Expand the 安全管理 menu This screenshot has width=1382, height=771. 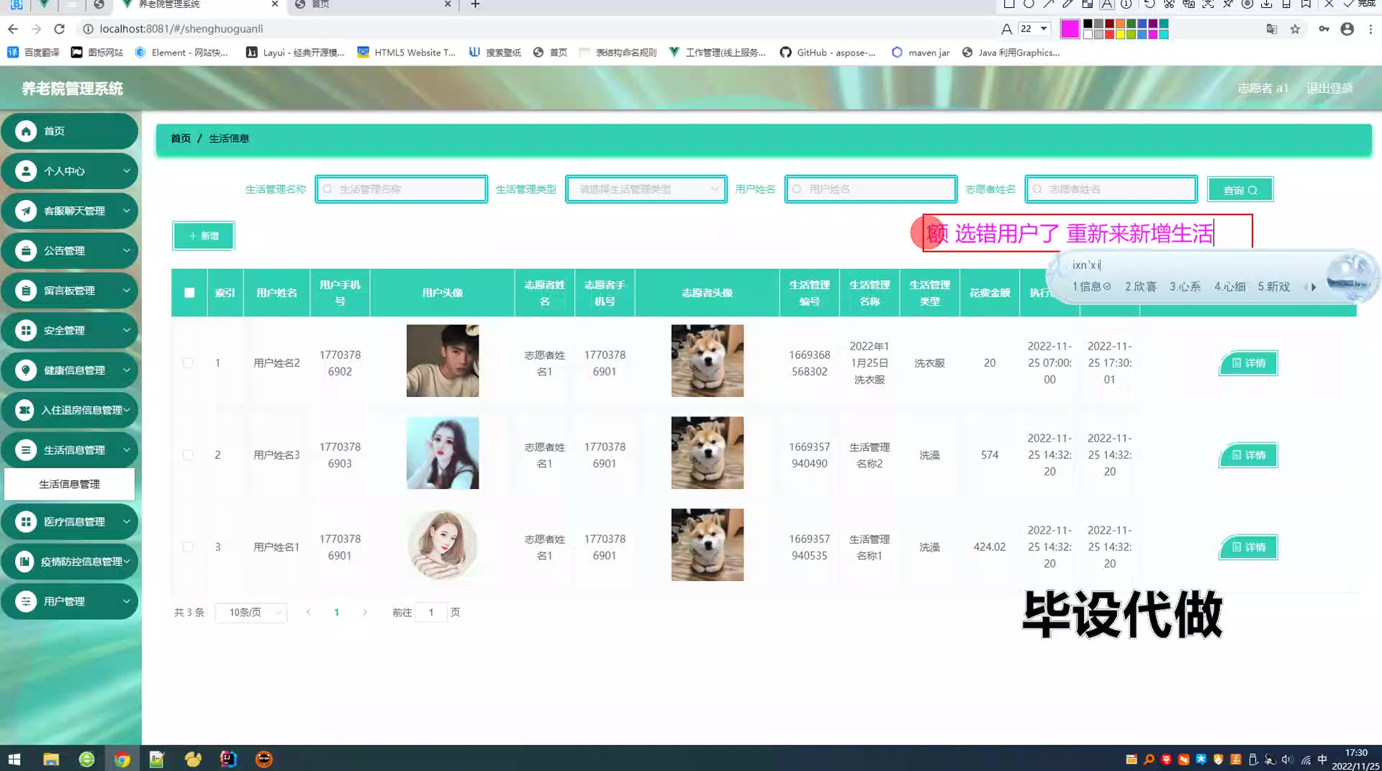pos(127,330)
